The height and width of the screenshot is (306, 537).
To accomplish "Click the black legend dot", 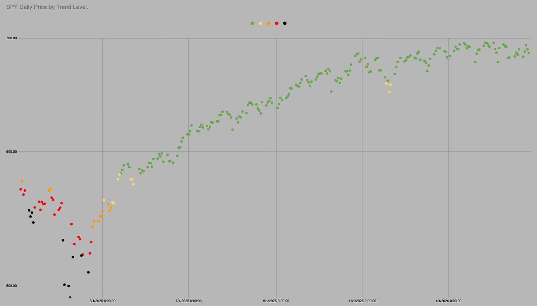I will (285, 23).
